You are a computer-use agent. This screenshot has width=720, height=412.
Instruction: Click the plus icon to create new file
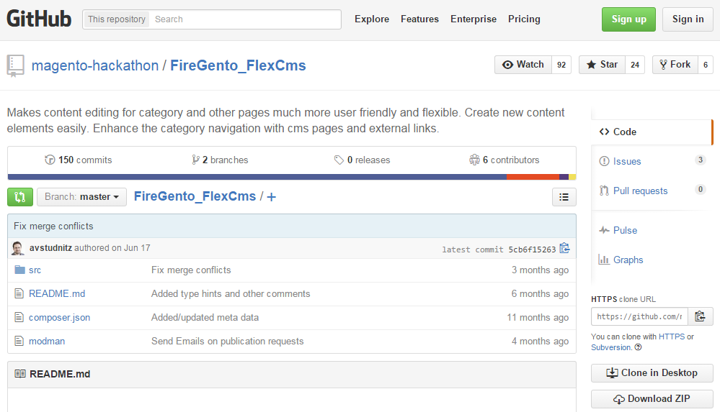pos(272,197)
